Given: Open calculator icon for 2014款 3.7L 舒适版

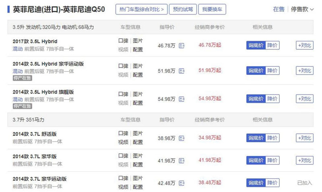Looking at the screenshot, I should 182,138.
